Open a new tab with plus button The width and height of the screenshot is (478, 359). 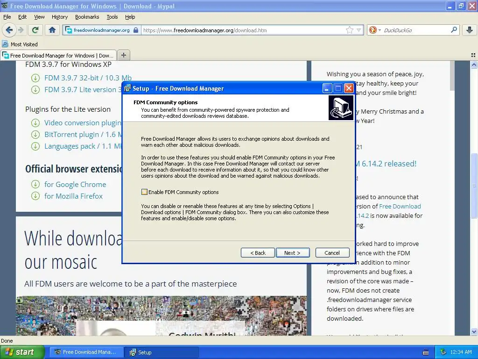(123, 55)
